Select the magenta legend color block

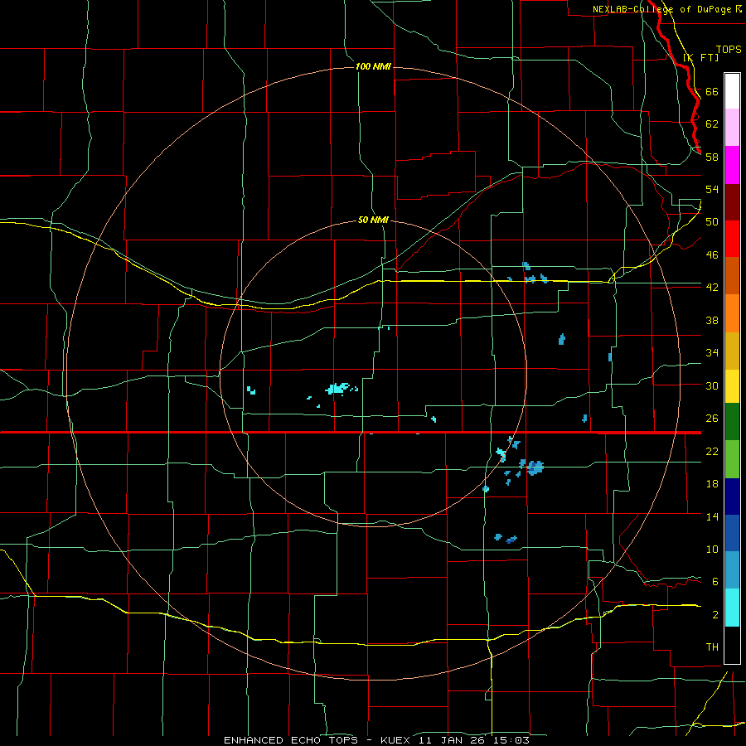tap(732, 165)
